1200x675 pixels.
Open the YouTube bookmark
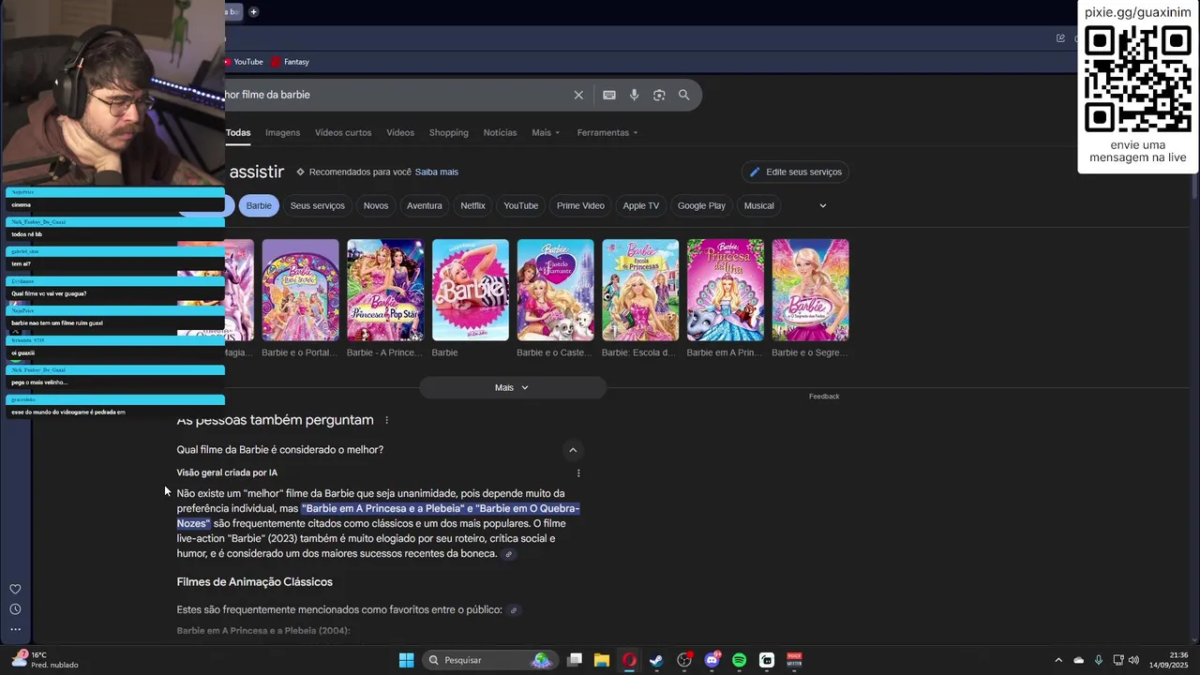tap(243, 62)
